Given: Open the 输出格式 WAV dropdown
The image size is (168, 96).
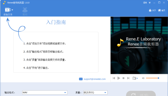Looking at the screenshot, I should 45,92.
